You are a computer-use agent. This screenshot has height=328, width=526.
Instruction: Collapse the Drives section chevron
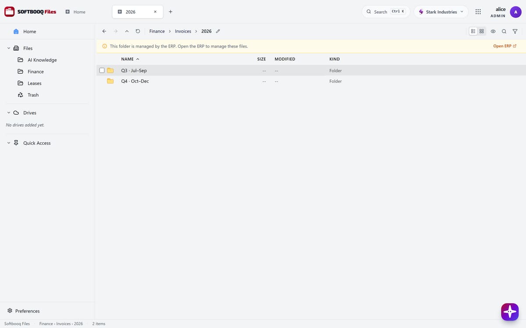(8, 113)
